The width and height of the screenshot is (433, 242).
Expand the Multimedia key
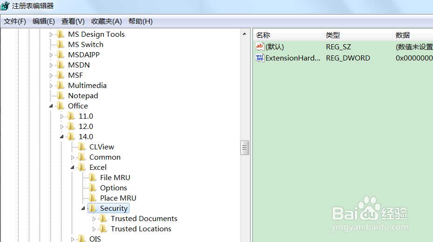51,86
